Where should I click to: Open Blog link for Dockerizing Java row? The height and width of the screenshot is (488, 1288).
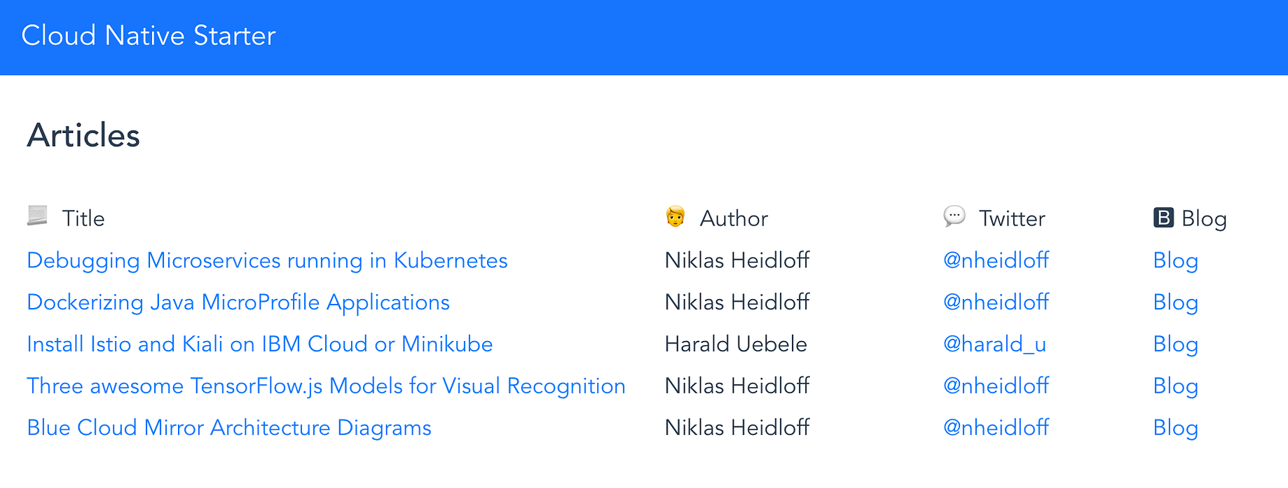tap(1175, 302)
